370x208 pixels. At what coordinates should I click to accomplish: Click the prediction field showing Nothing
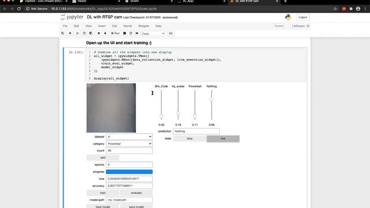(196, 131)
